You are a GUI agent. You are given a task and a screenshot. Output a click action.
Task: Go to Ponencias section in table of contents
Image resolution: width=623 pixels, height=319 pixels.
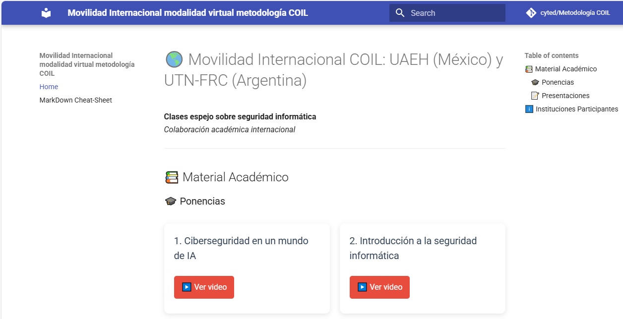pos(558,82)
